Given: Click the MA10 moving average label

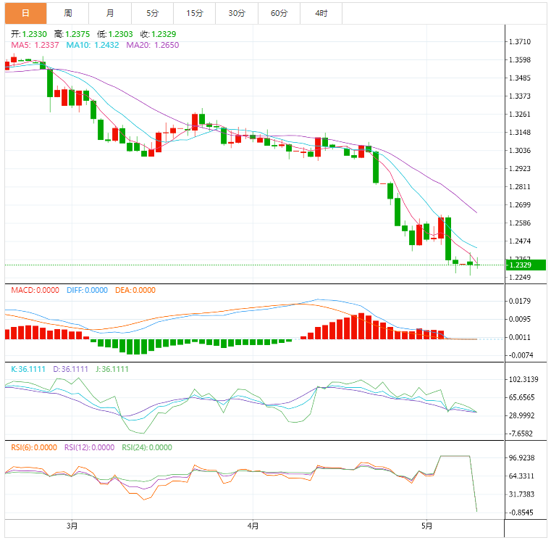Looking at the screenshot, I should pyautogui.click(x=93, y=45).
